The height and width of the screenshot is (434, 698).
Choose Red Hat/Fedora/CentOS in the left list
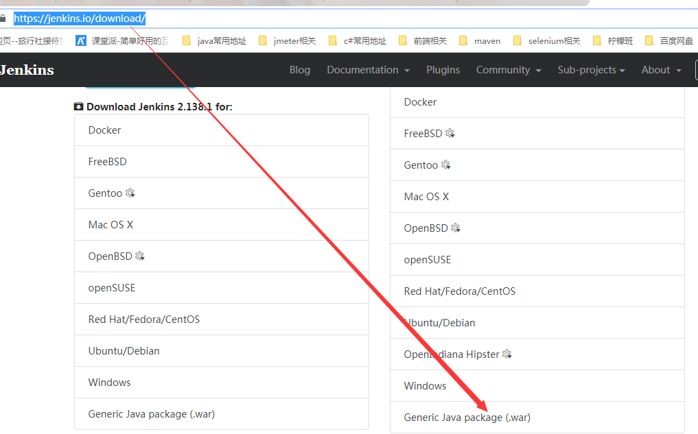[222, 320]
